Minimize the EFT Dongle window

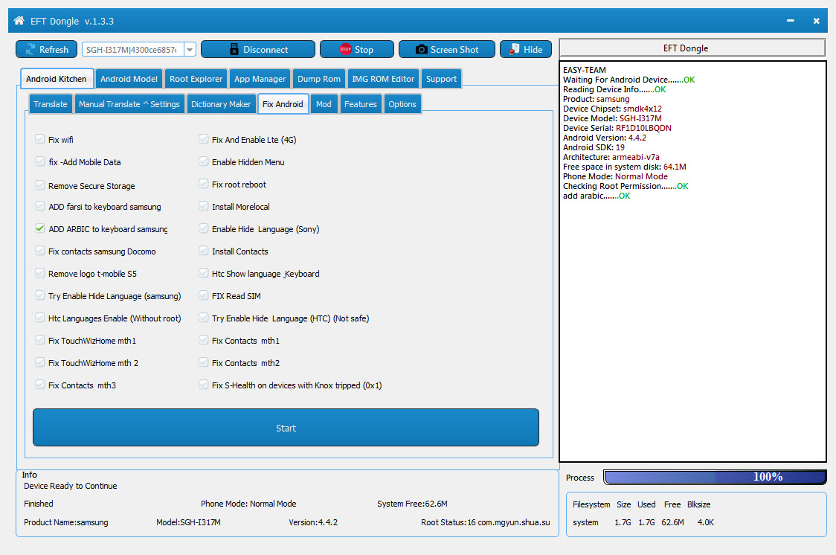pyautogui.click(x=790, y=21)
